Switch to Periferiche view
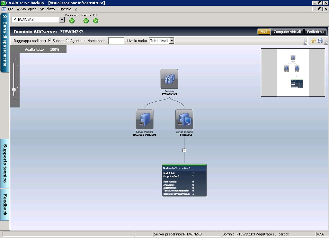Screen dimensions: 329x238 pyautogui.click(x=315, y=32)
